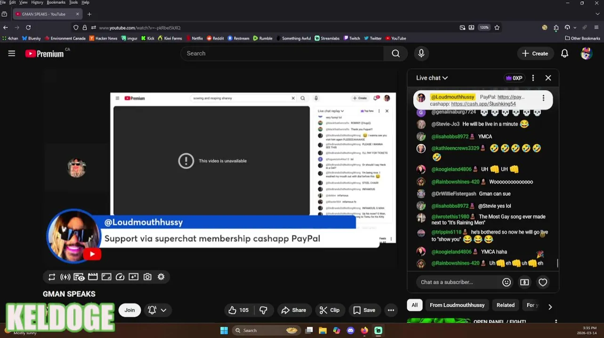The width and height of the screenshot is (604, 338).
Task: Save the video to a playlist
Action: click(x=364, y=310)
